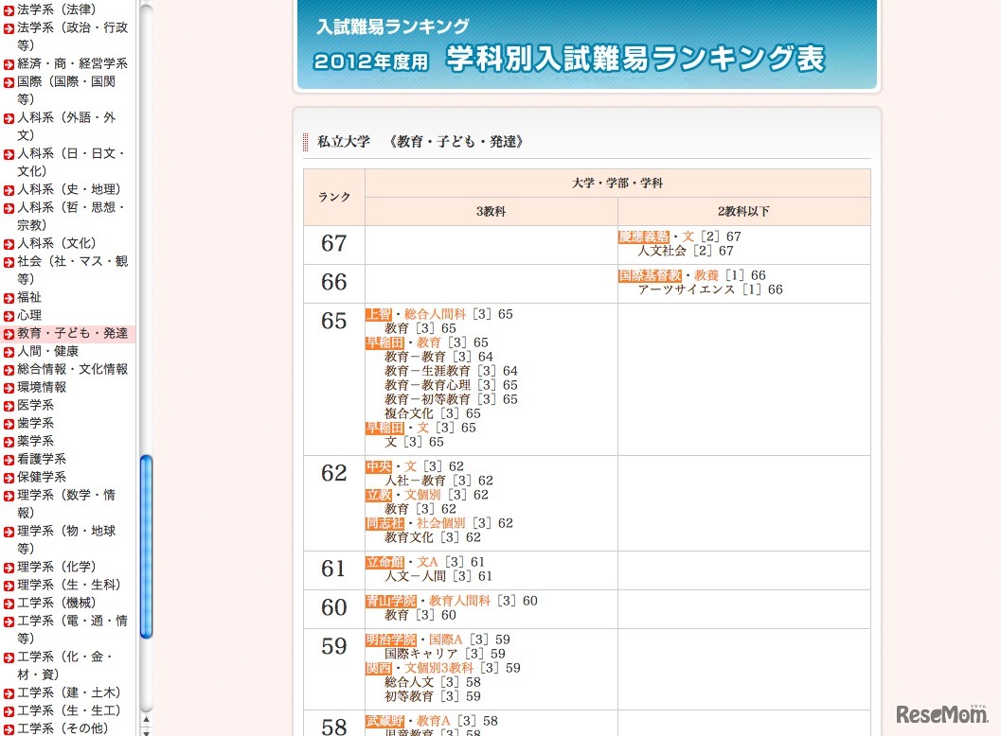Open the 早稲田・教育 link

[x=402, y=342]
